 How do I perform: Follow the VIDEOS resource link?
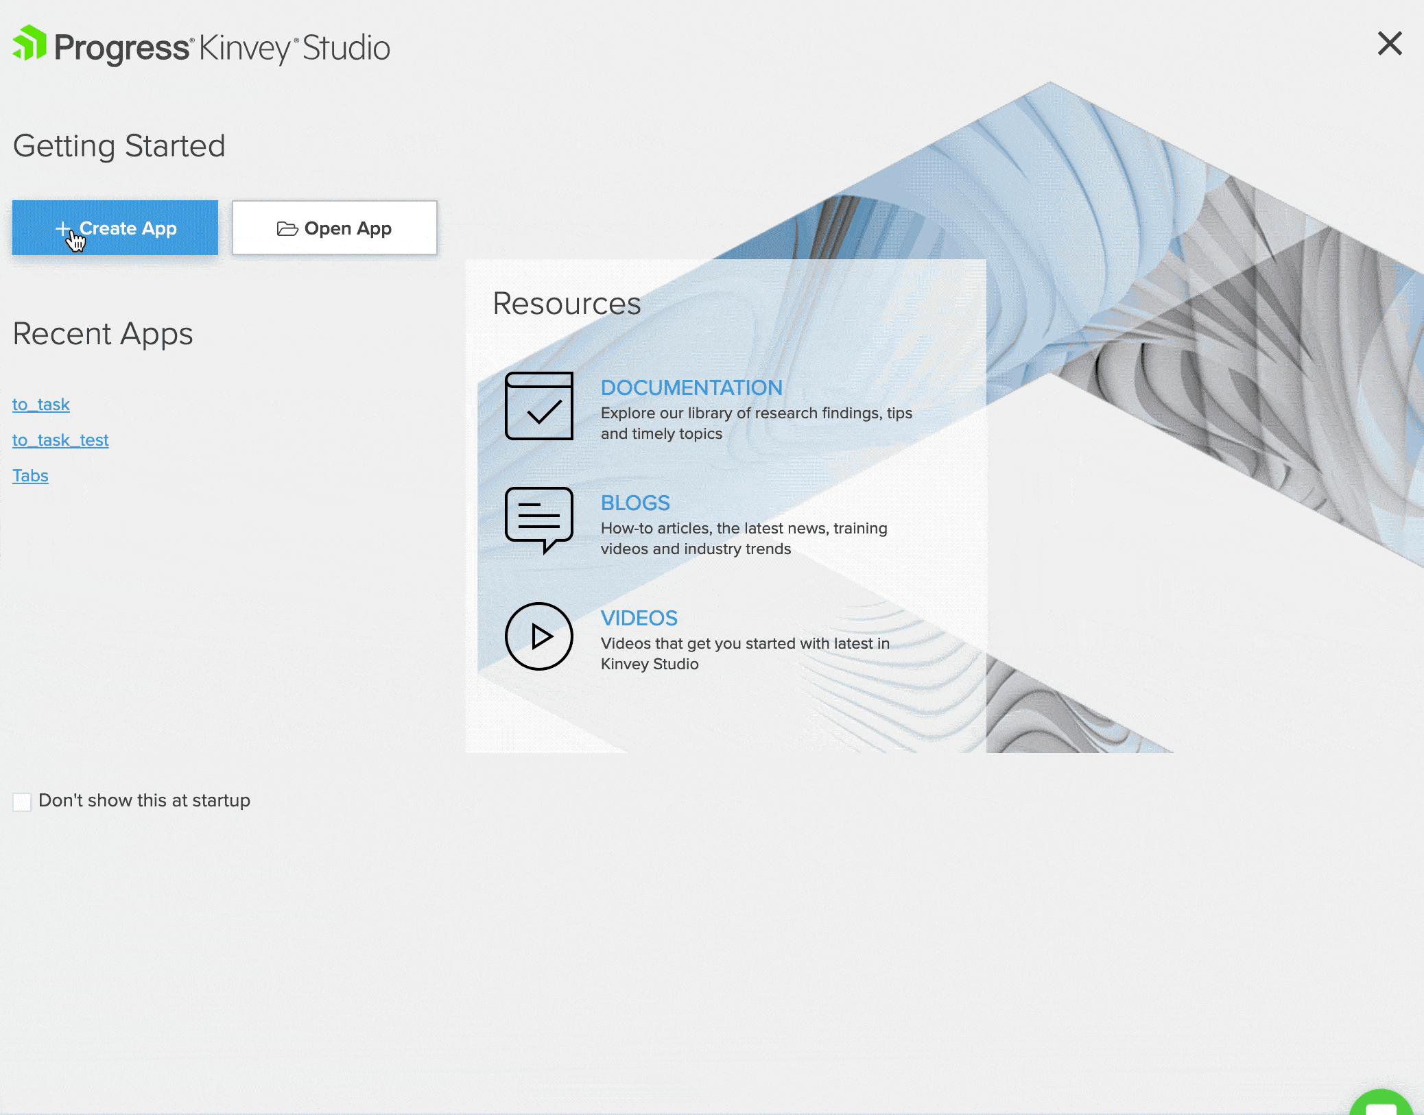click(x=639, y=618)
